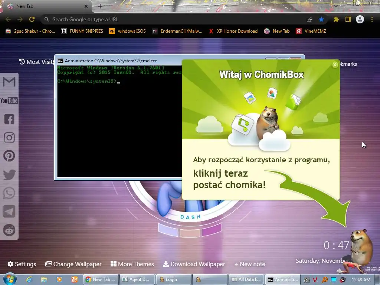
Task: Open the Twitter bird shortcut
Action: point(9,174)
